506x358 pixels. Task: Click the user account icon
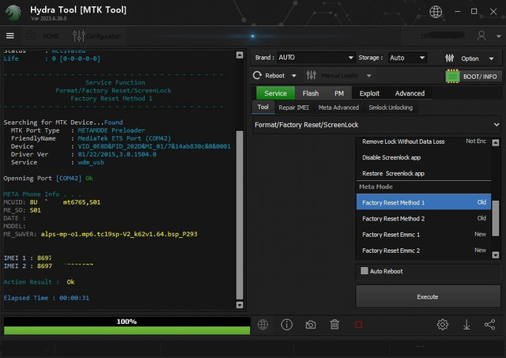point(481,36)
